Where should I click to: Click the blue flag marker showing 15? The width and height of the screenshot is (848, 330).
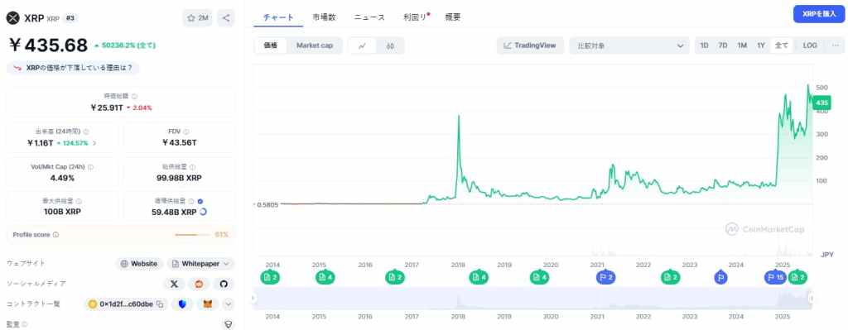(774, 278)
